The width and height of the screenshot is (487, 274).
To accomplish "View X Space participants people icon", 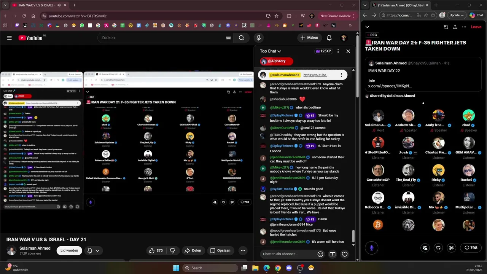I will pyautogui.click(x=425, y=248).
